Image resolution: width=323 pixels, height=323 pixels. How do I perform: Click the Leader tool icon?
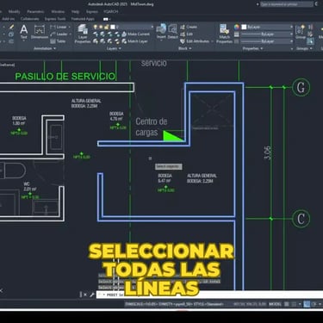(x=53, y=34)
